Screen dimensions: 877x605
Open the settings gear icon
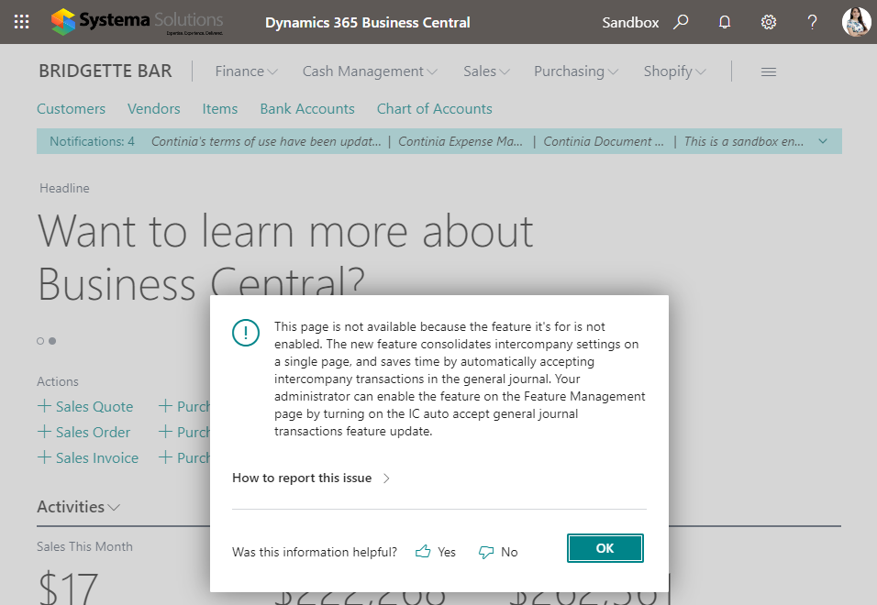coord(769,22)
